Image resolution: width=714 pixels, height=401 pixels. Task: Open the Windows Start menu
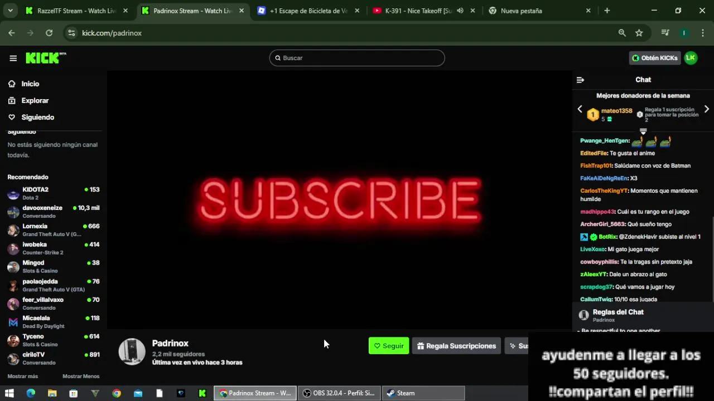coord(9,393)
